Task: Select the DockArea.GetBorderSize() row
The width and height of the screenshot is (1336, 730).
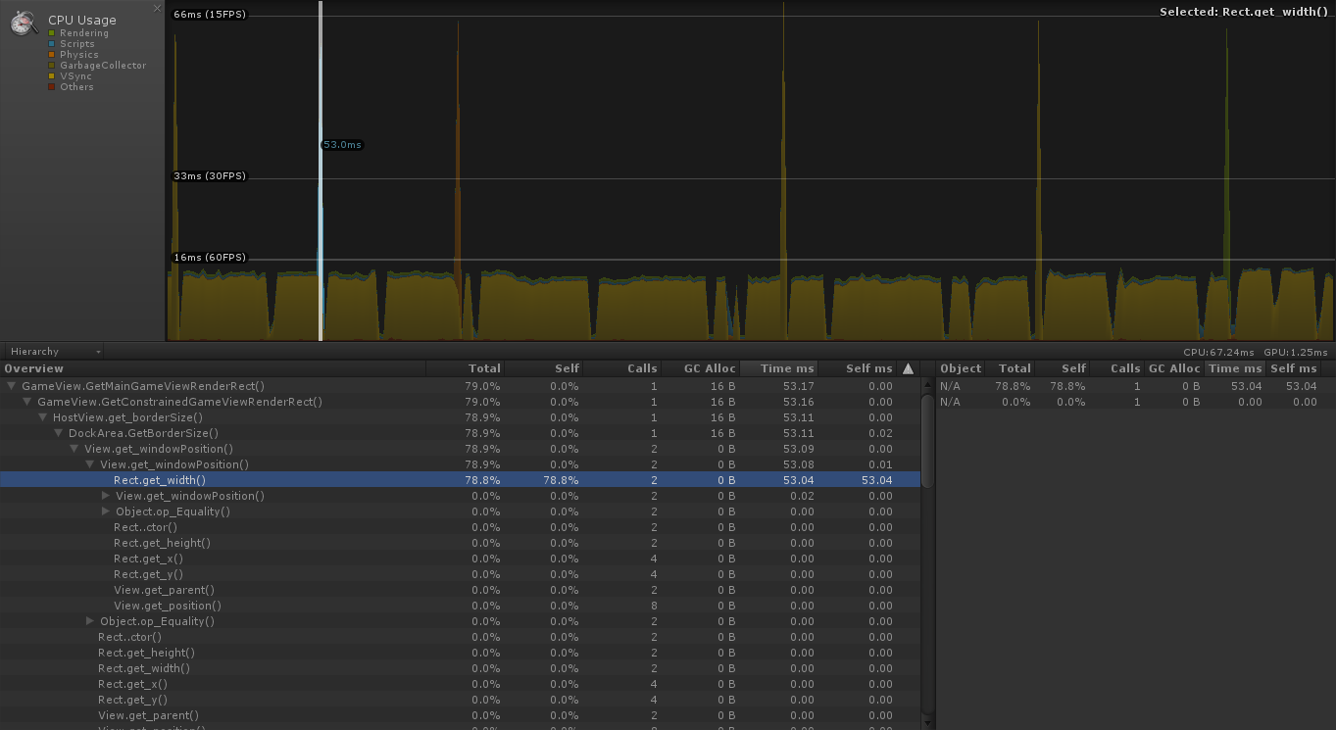Action: pyautogui.click(x=460, y=433)
